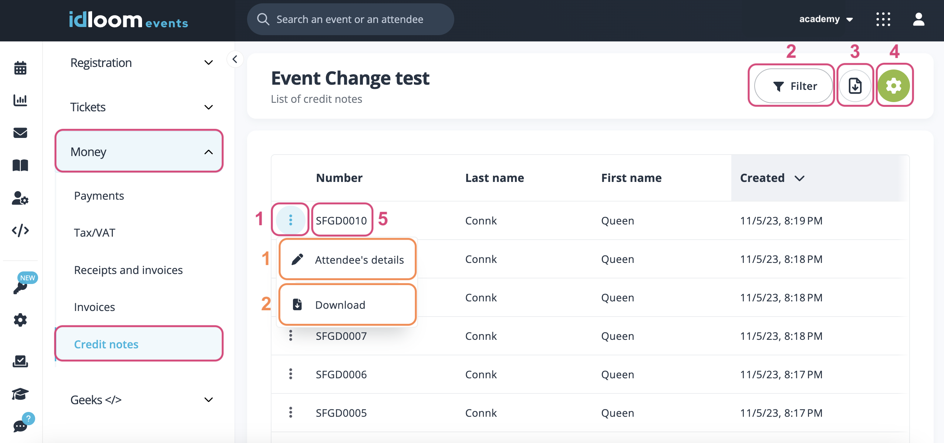The width and height of the screenshot is (944, 443).
Task: Click the user profile icon in header
Action: (918, 19)
